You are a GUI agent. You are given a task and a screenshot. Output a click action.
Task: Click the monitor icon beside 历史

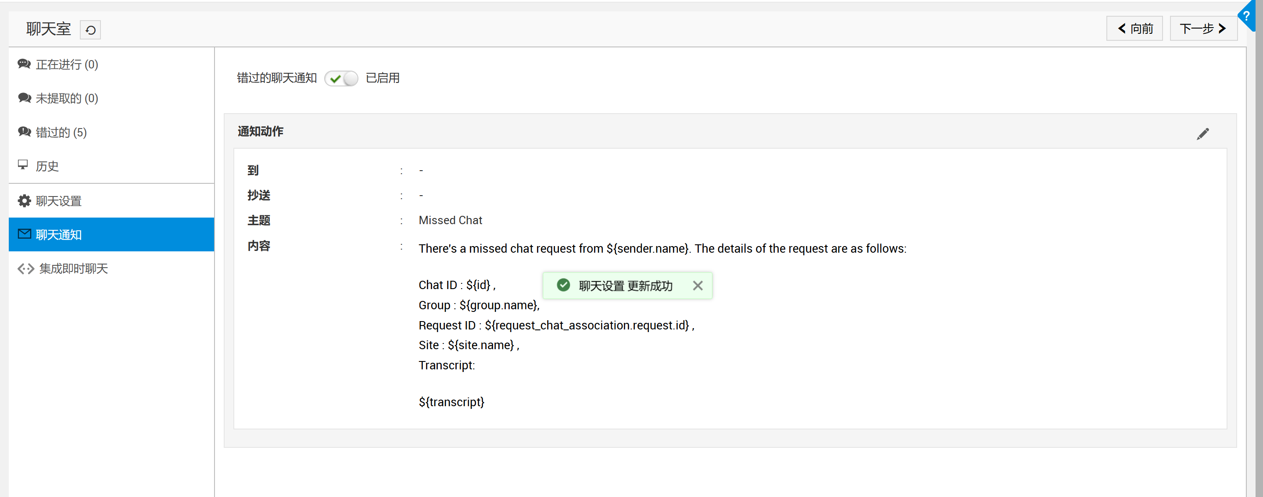[23, 164]
